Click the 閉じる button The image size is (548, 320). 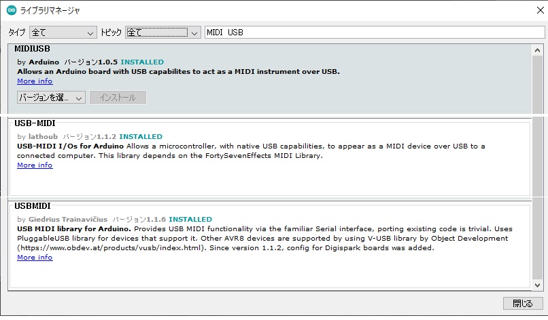tap(523, 303)
